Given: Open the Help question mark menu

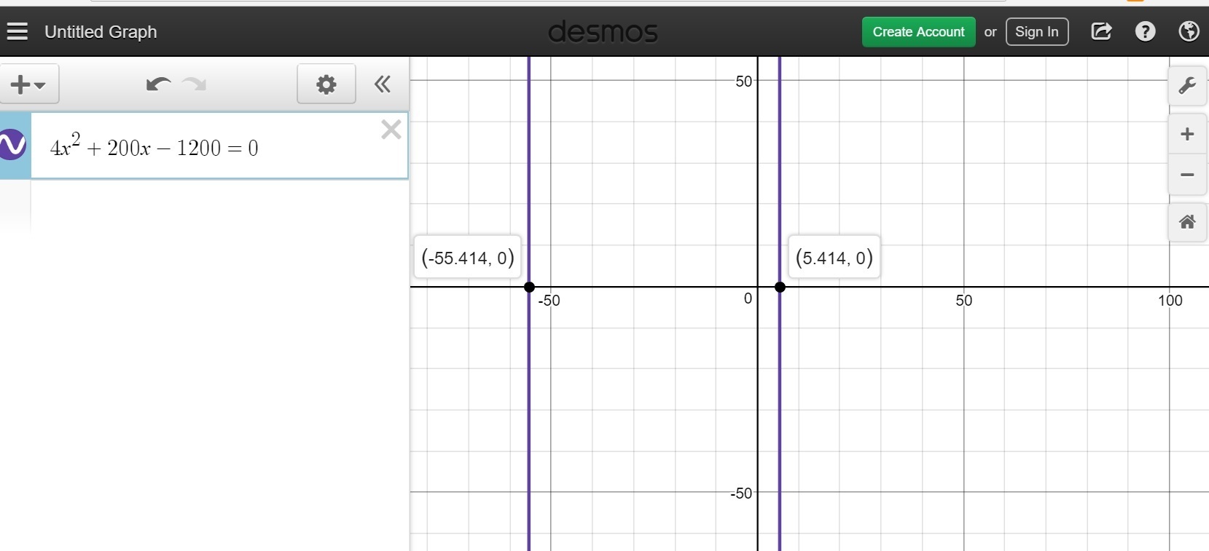Looking at the screenshot, I should coord(1146,31).
